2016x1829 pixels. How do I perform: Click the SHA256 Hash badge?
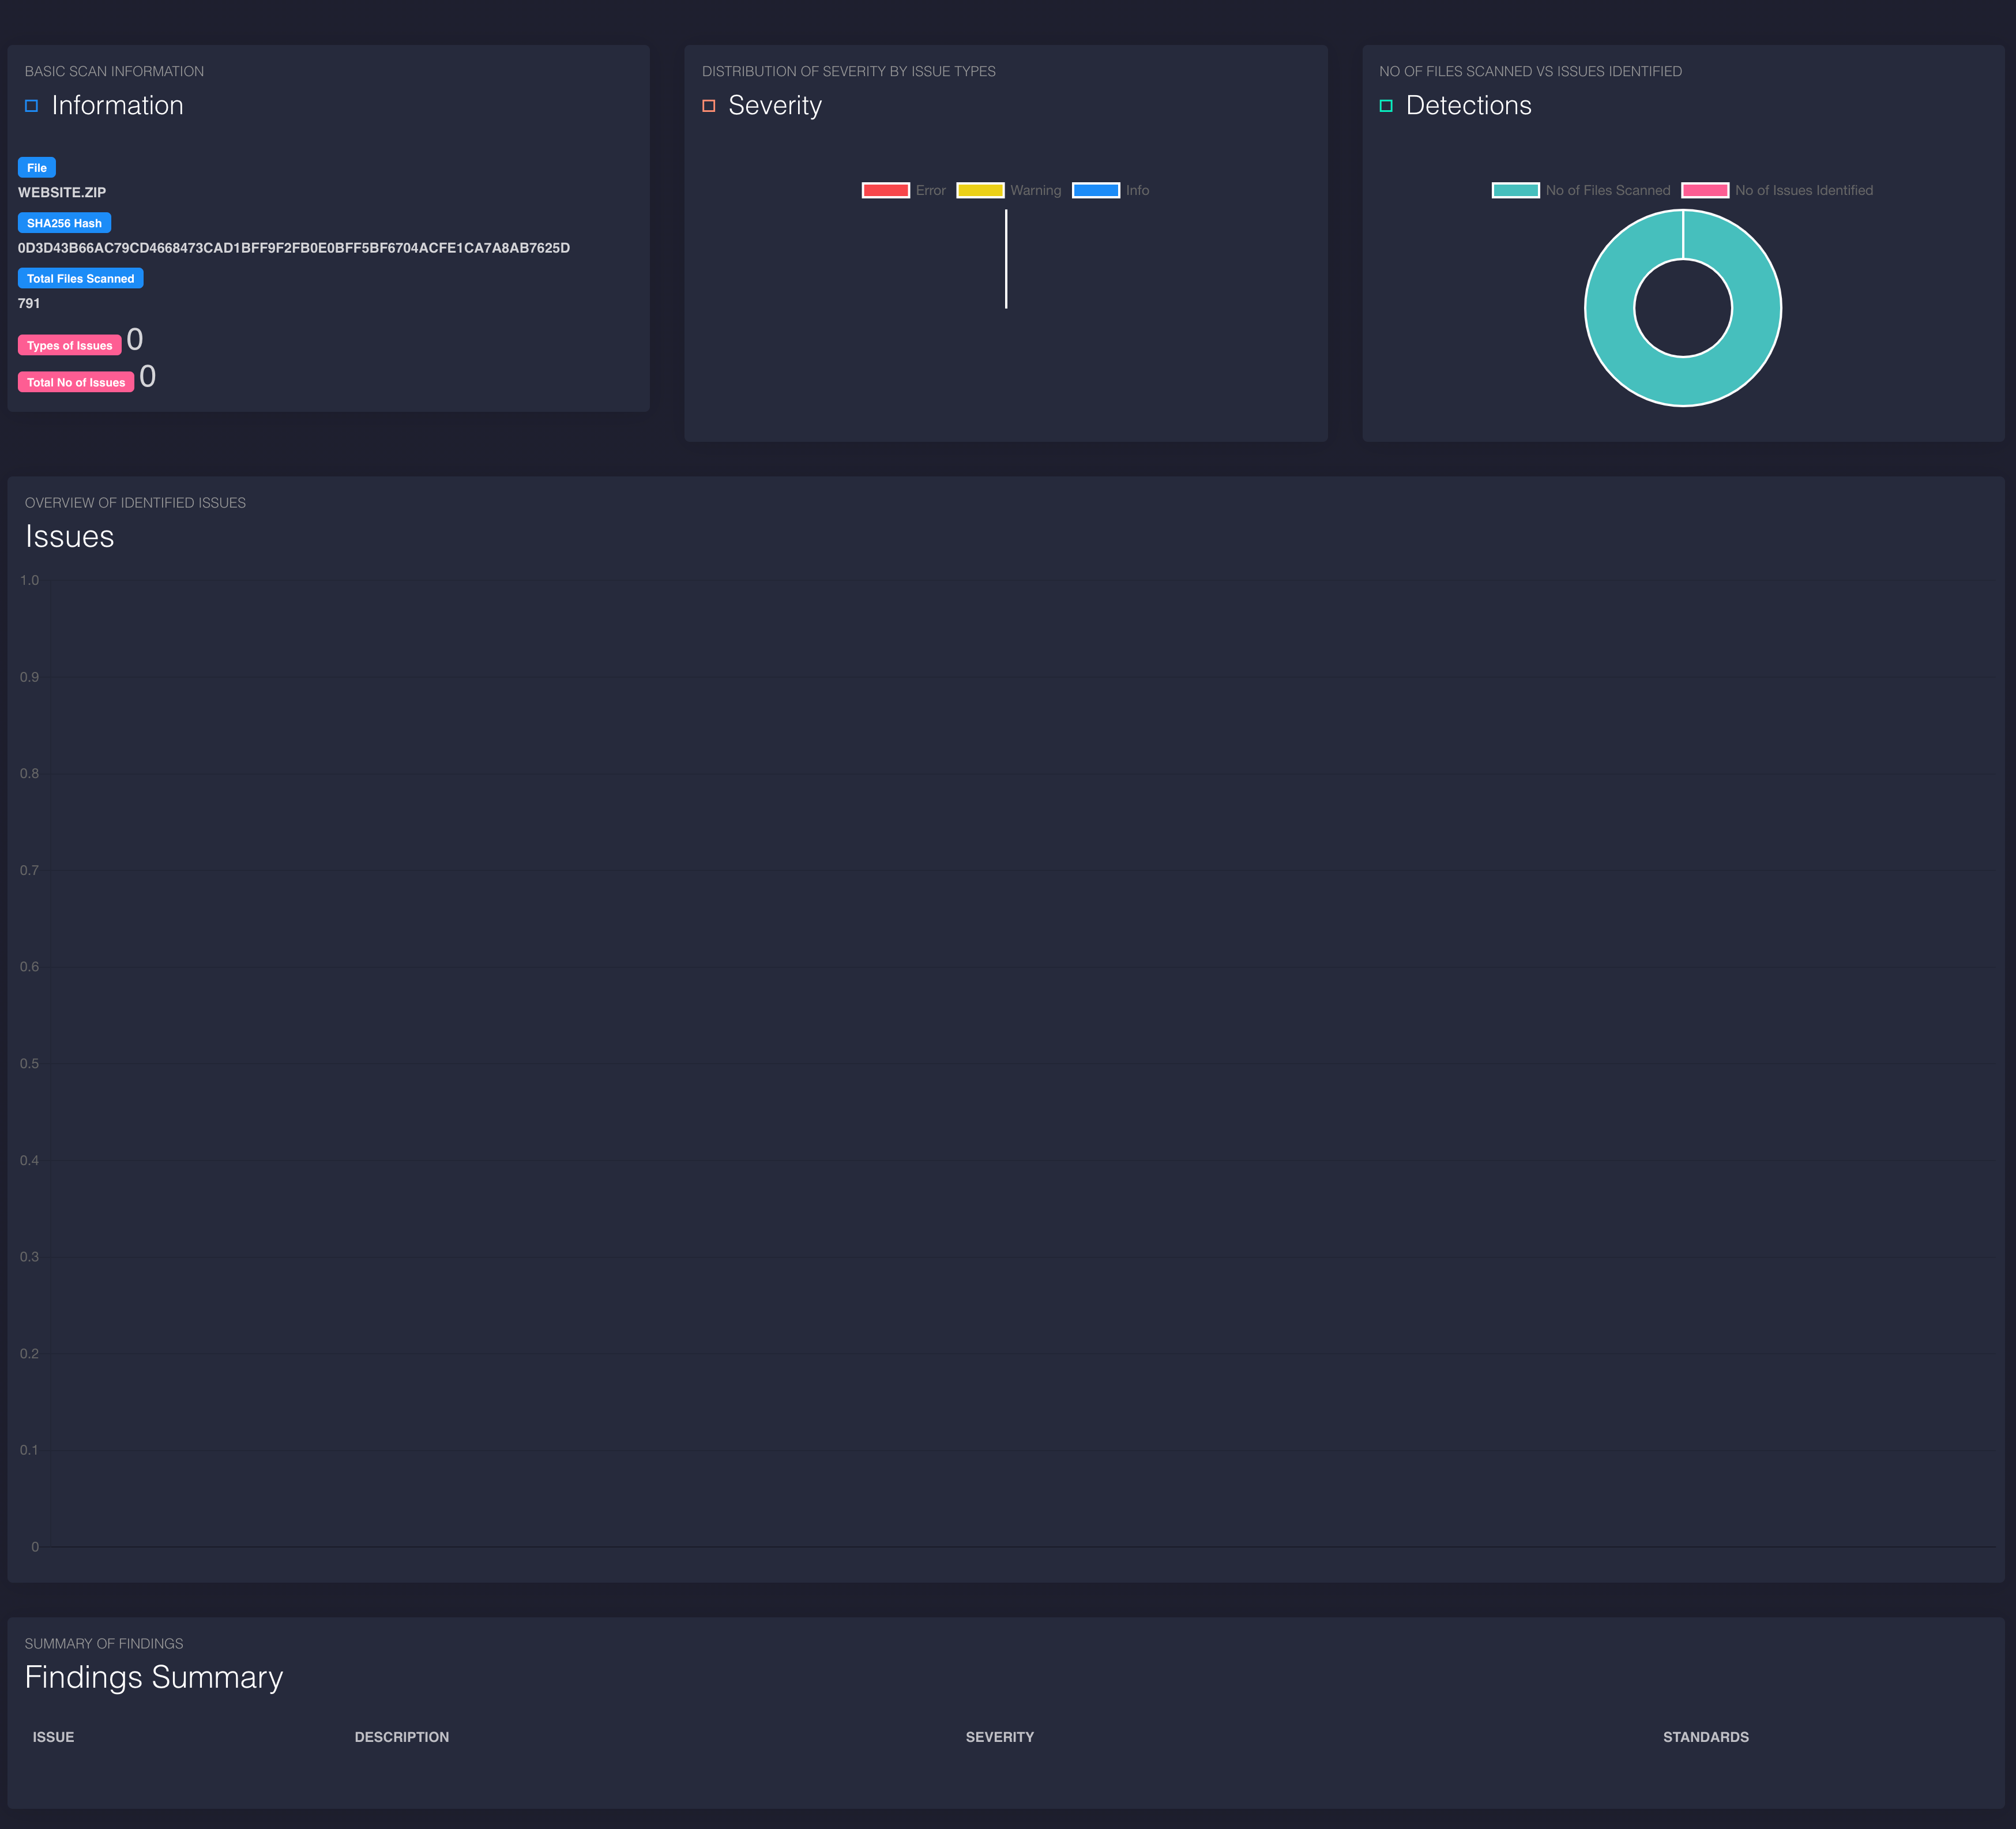coord(64,223)
